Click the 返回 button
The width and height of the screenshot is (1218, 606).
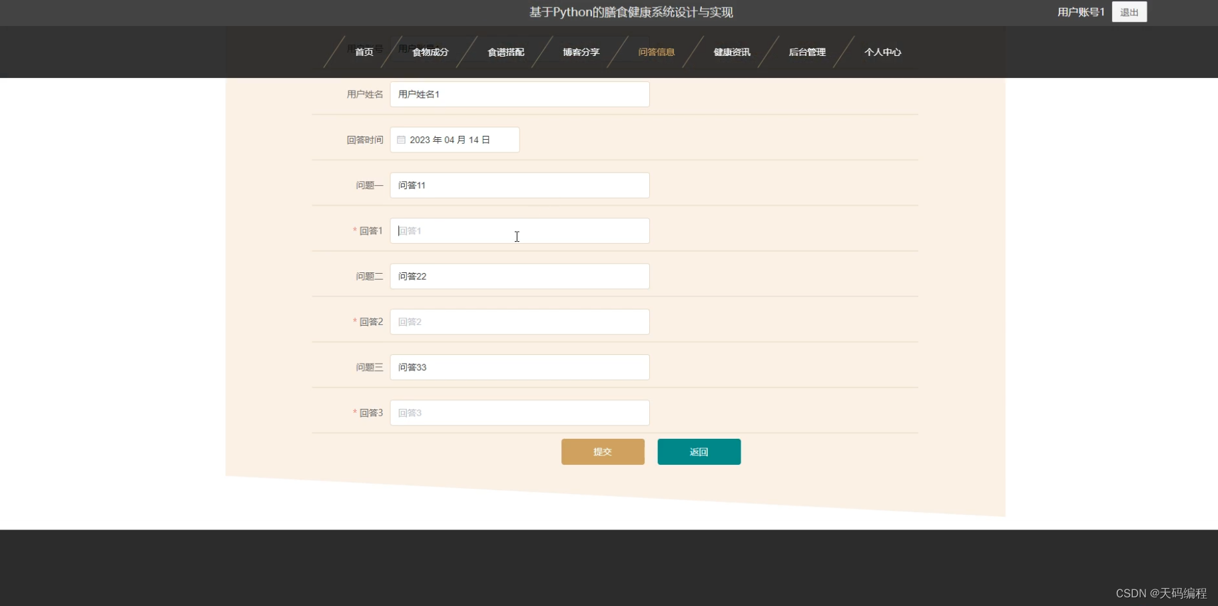(699, 452)
